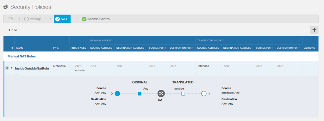Click the add rule plus button
Screen dimensions: 324x121
click(x=314, y=30)
